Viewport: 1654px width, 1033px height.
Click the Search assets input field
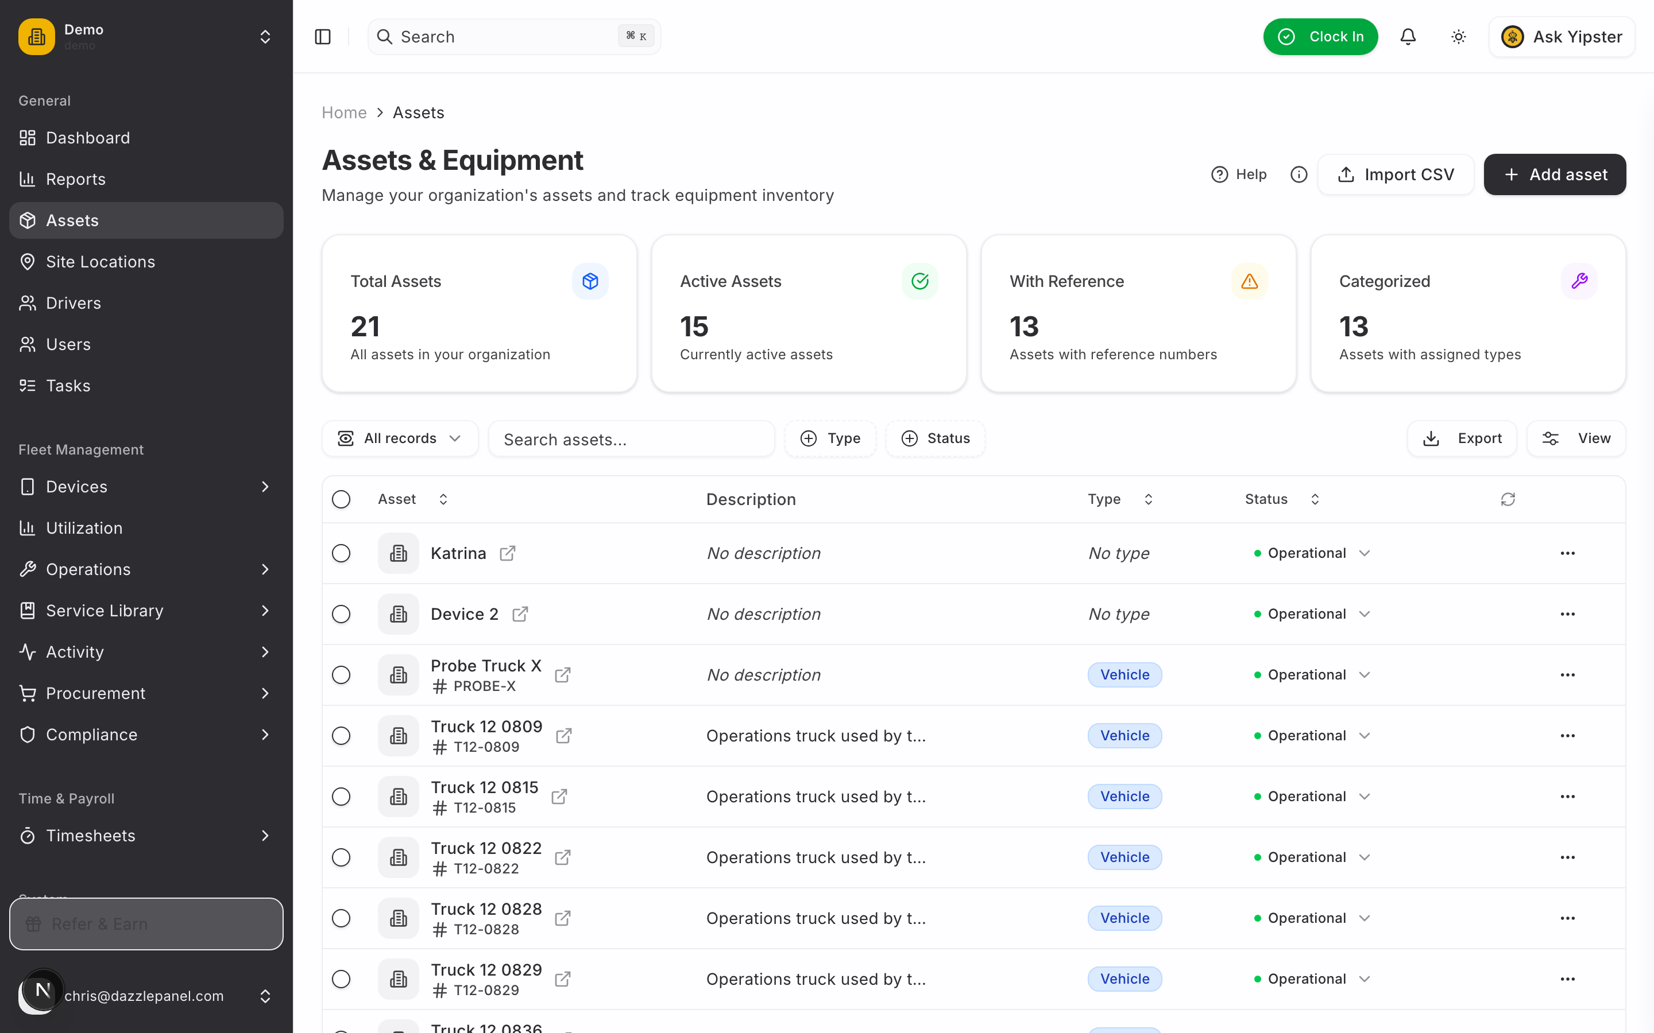(632, 439)
